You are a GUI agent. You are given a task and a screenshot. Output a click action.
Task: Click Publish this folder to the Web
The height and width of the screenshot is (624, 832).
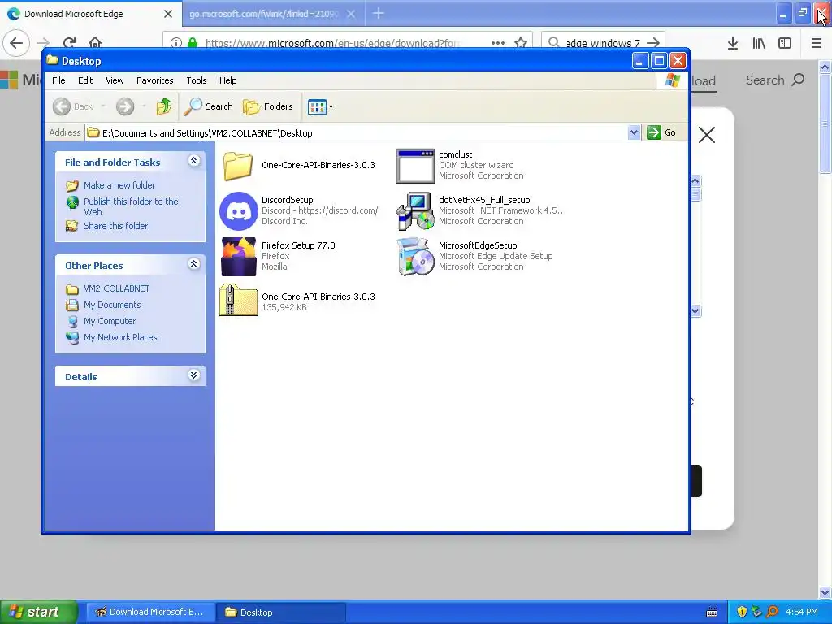click(x=131, y=206)
